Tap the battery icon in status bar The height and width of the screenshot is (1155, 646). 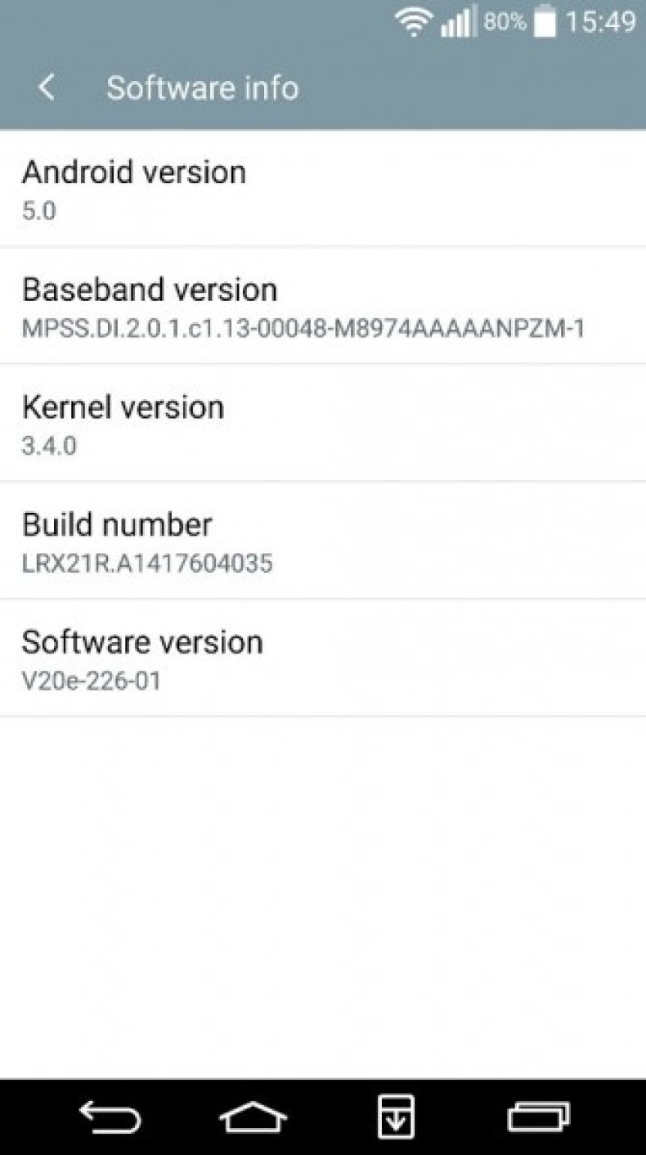(x=545, y=22)
